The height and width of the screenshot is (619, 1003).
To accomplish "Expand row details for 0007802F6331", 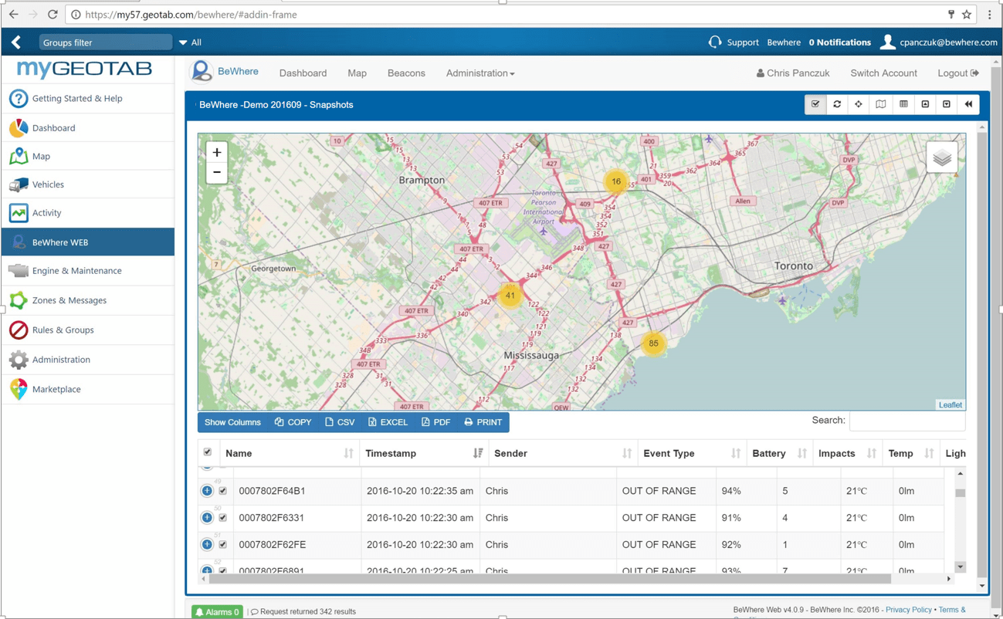I will (207, 518).
